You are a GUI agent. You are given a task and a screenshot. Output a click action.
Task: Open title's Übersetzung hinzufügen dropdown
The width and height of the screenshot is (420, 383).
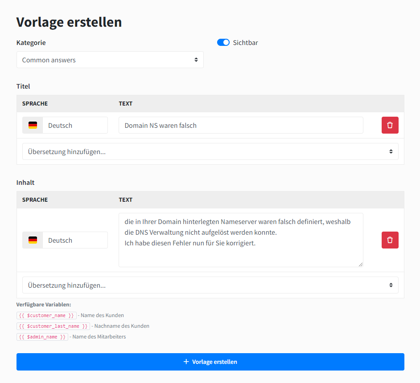tap(210, 151)
